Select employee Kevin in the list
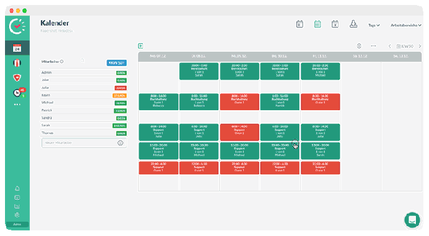Viewport: 429px width, 236px height. tap(84, 95)
